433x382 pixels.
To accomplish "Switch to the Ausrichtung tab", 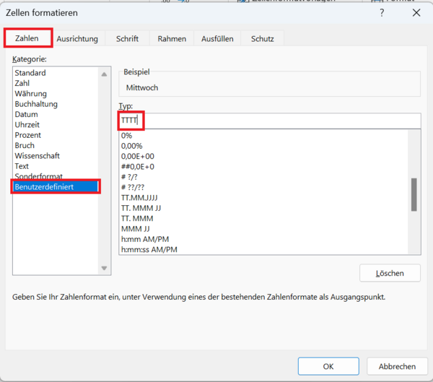I will 77,39.
